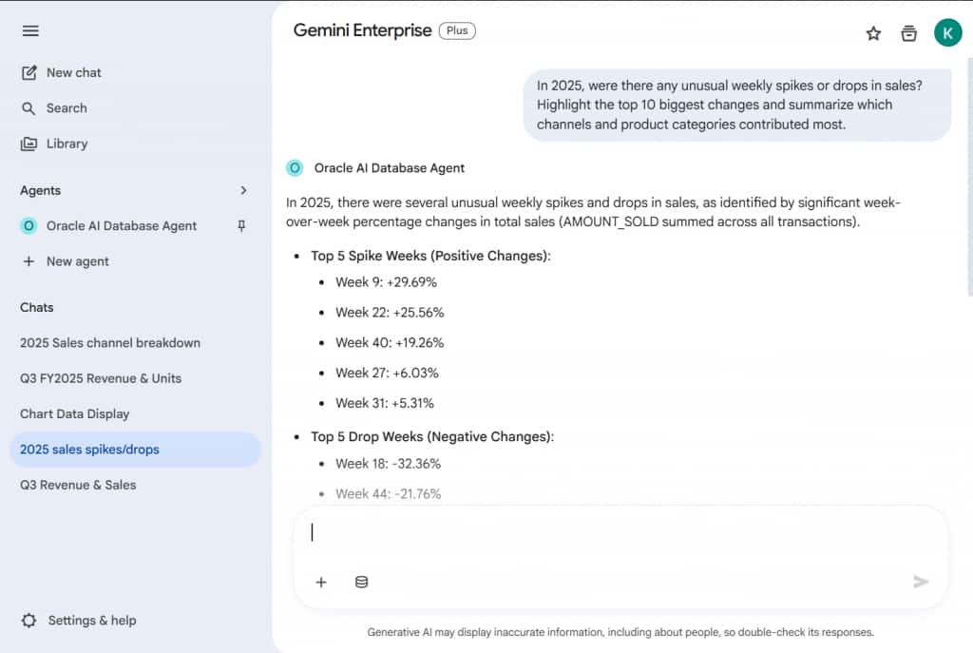Open Search in the sidebar
This screenshot has height=653, width=973.
pos(67,107)
